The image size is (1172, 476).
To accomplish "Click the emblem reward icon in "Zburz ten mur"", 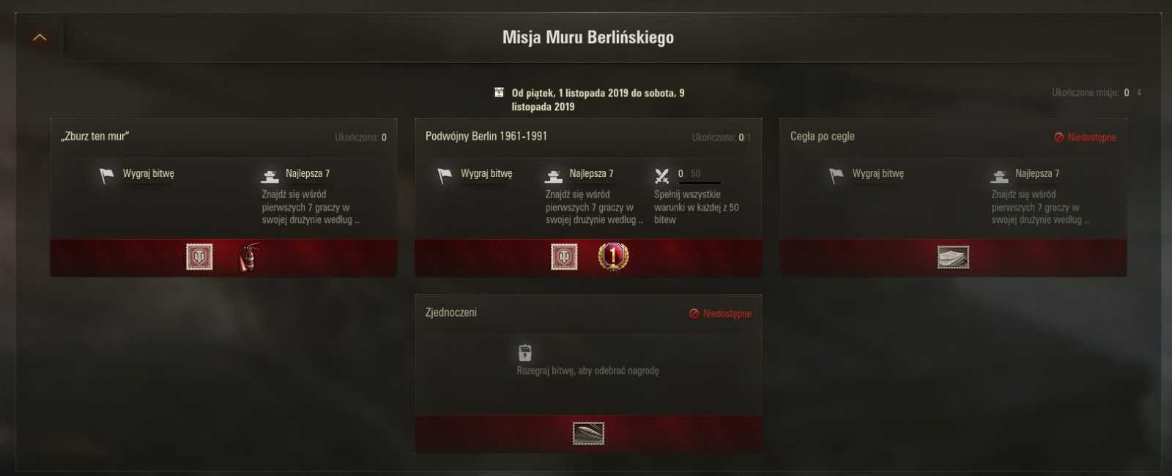I will coord(199,257).
